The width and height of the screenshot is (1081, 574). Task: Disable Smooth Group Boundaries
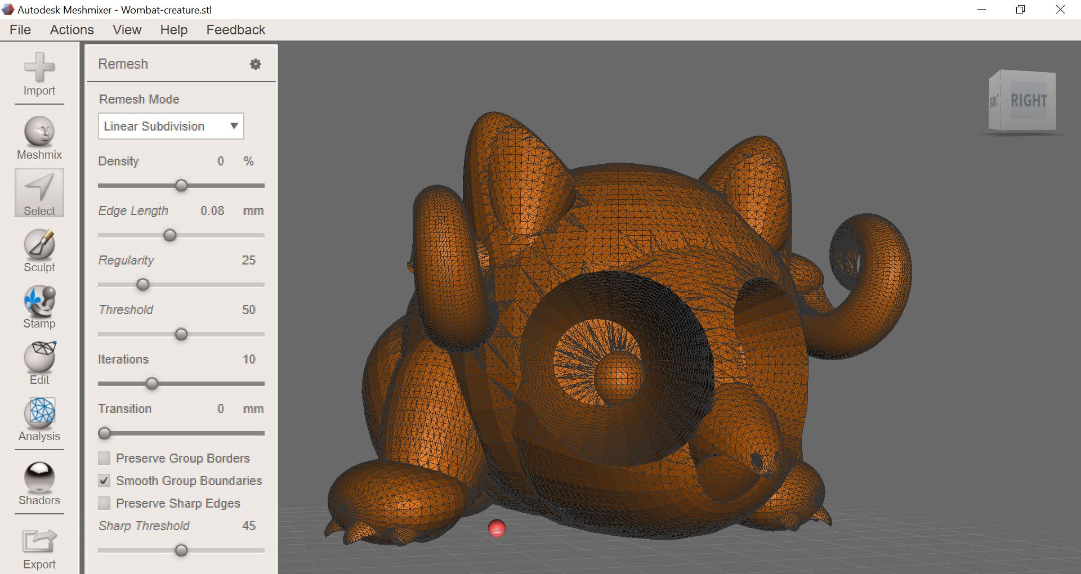(104, 481)
